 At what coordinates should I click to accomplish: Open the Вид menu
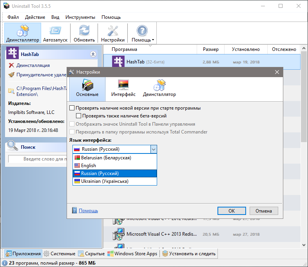55,17
